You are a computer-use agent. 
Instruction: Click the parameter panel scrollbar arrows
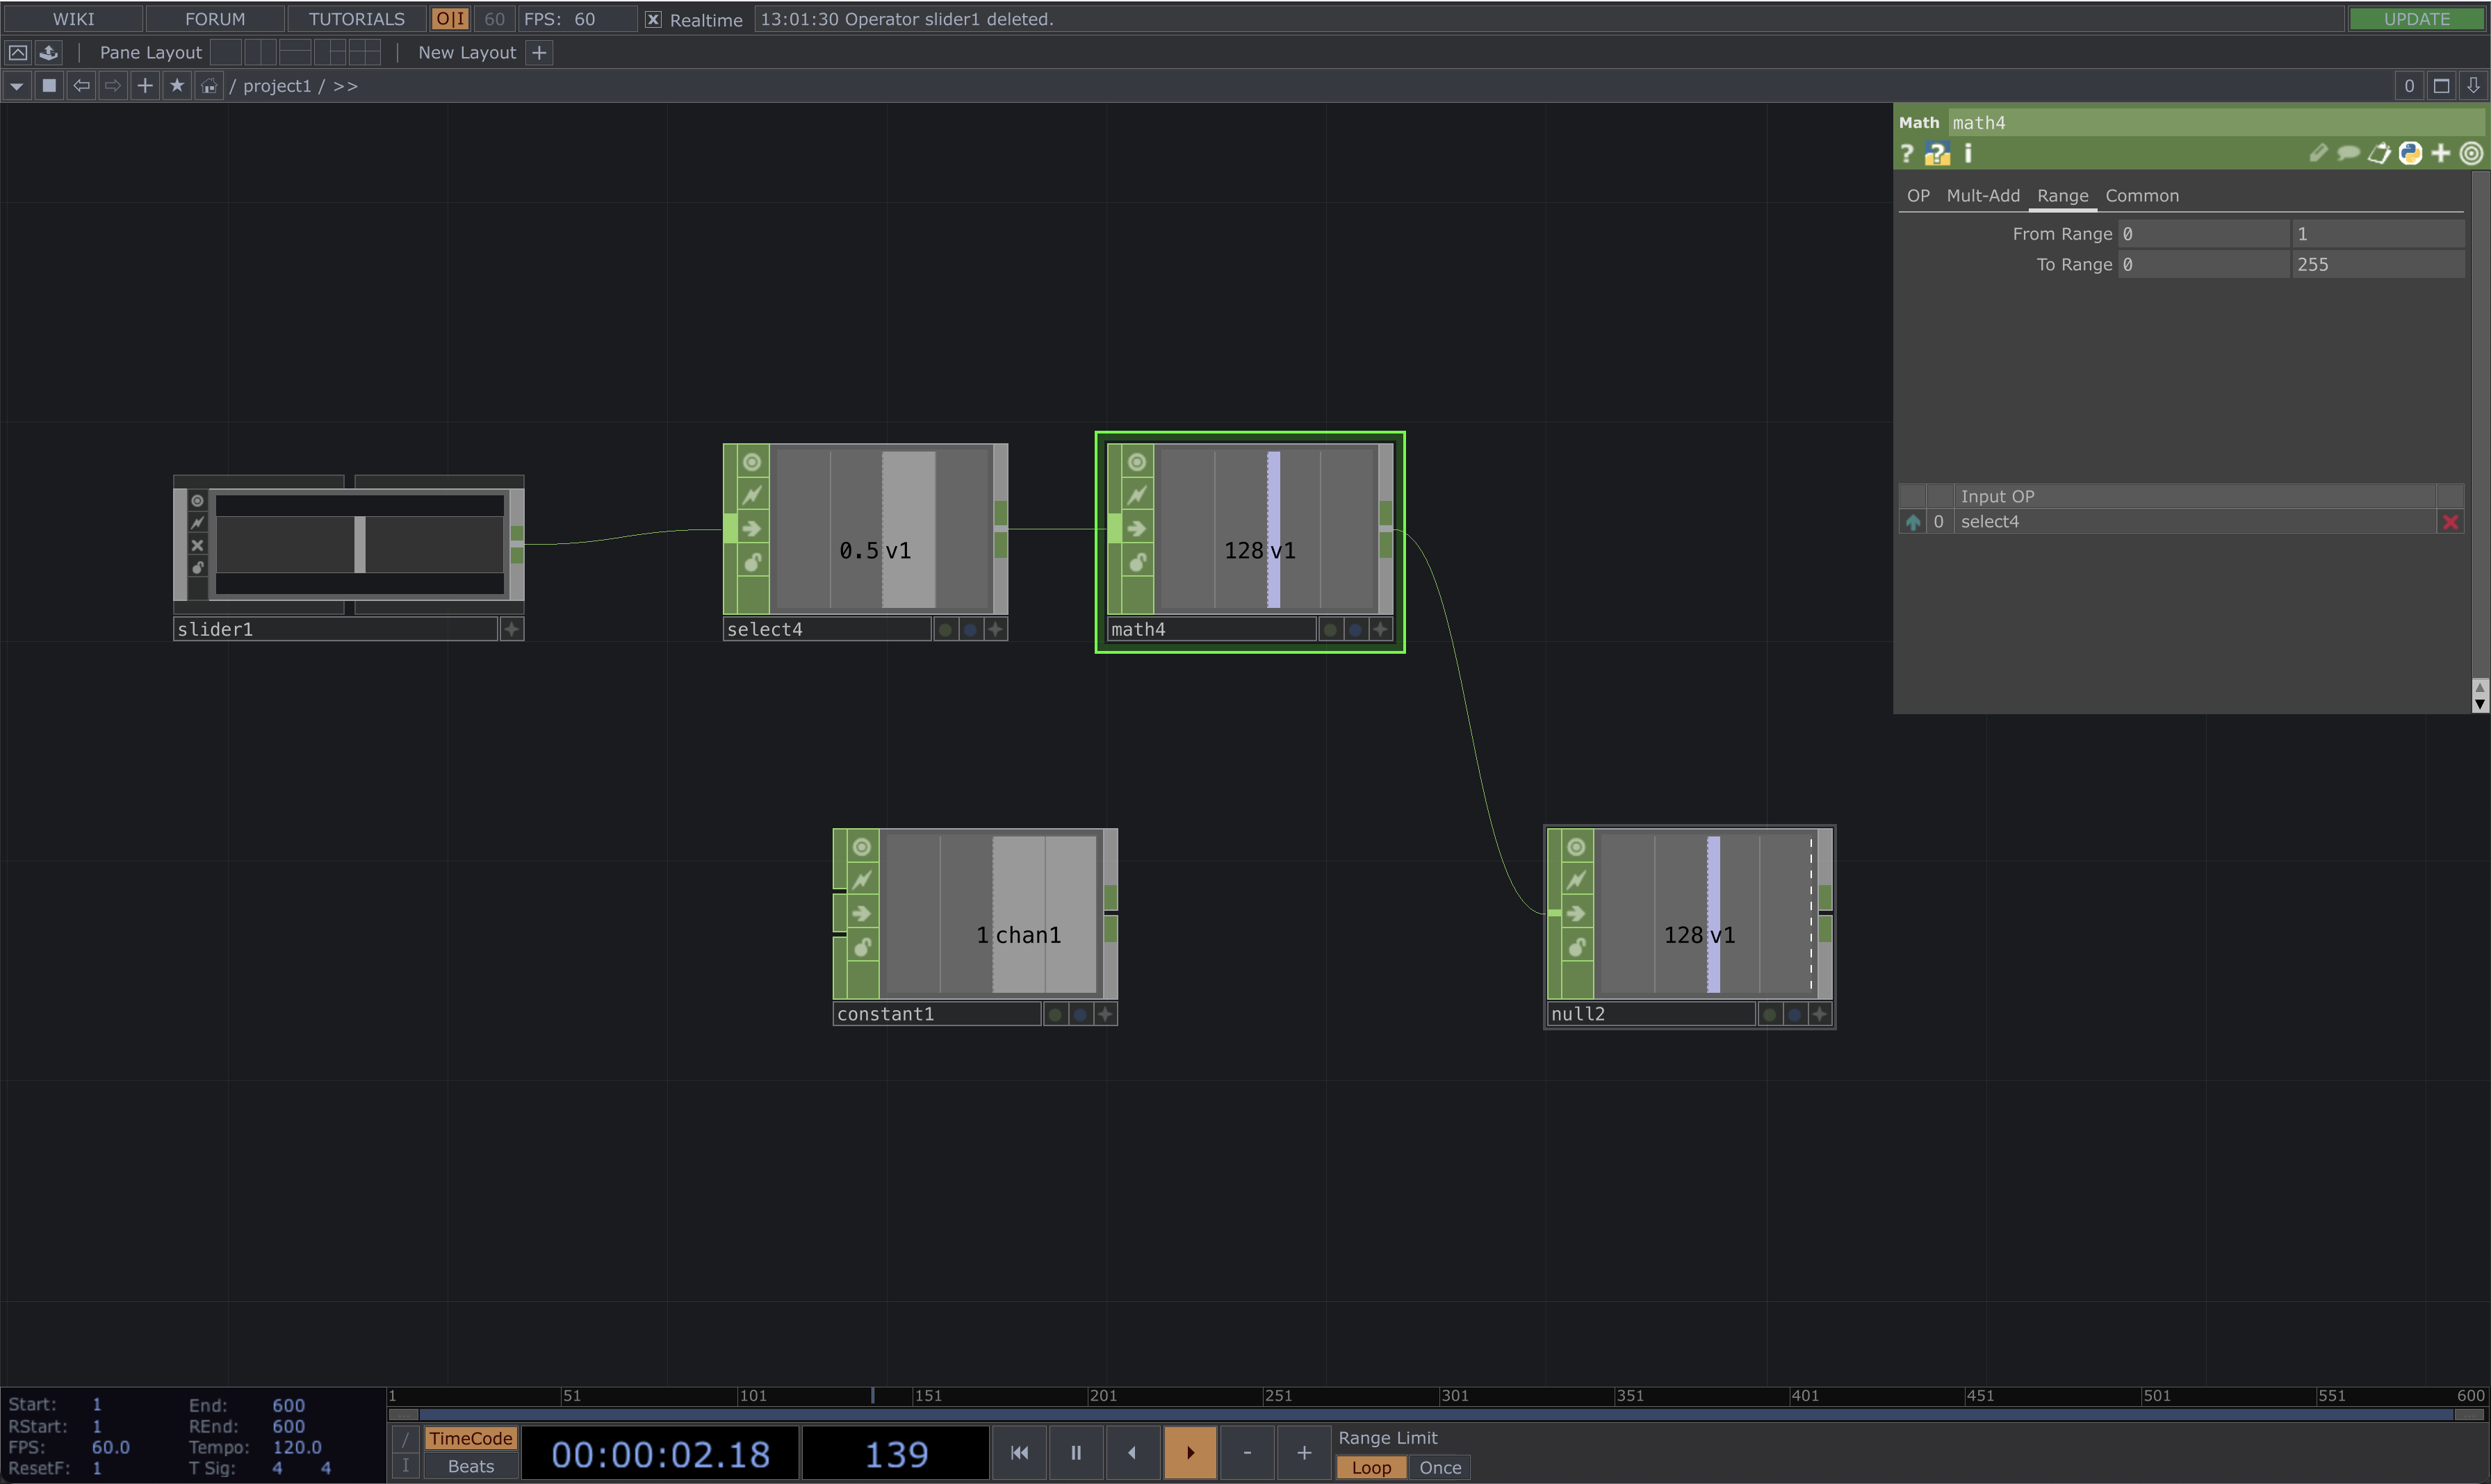2479,696
